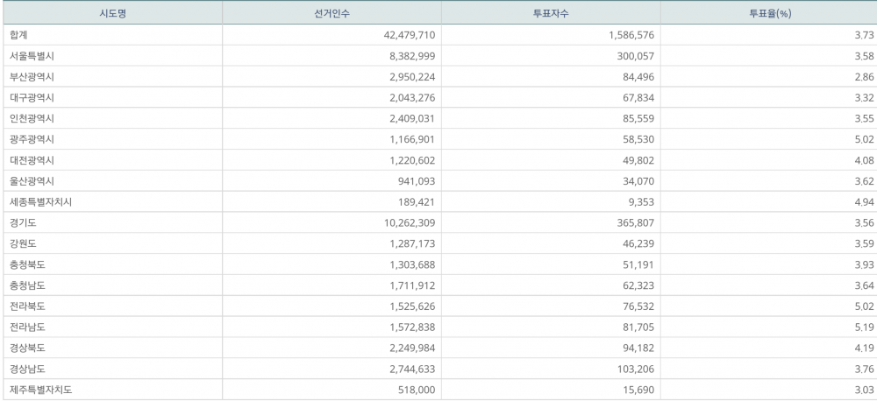
Task: Select the 제주특별자치도 row label
Action: [x=40, y=390]
